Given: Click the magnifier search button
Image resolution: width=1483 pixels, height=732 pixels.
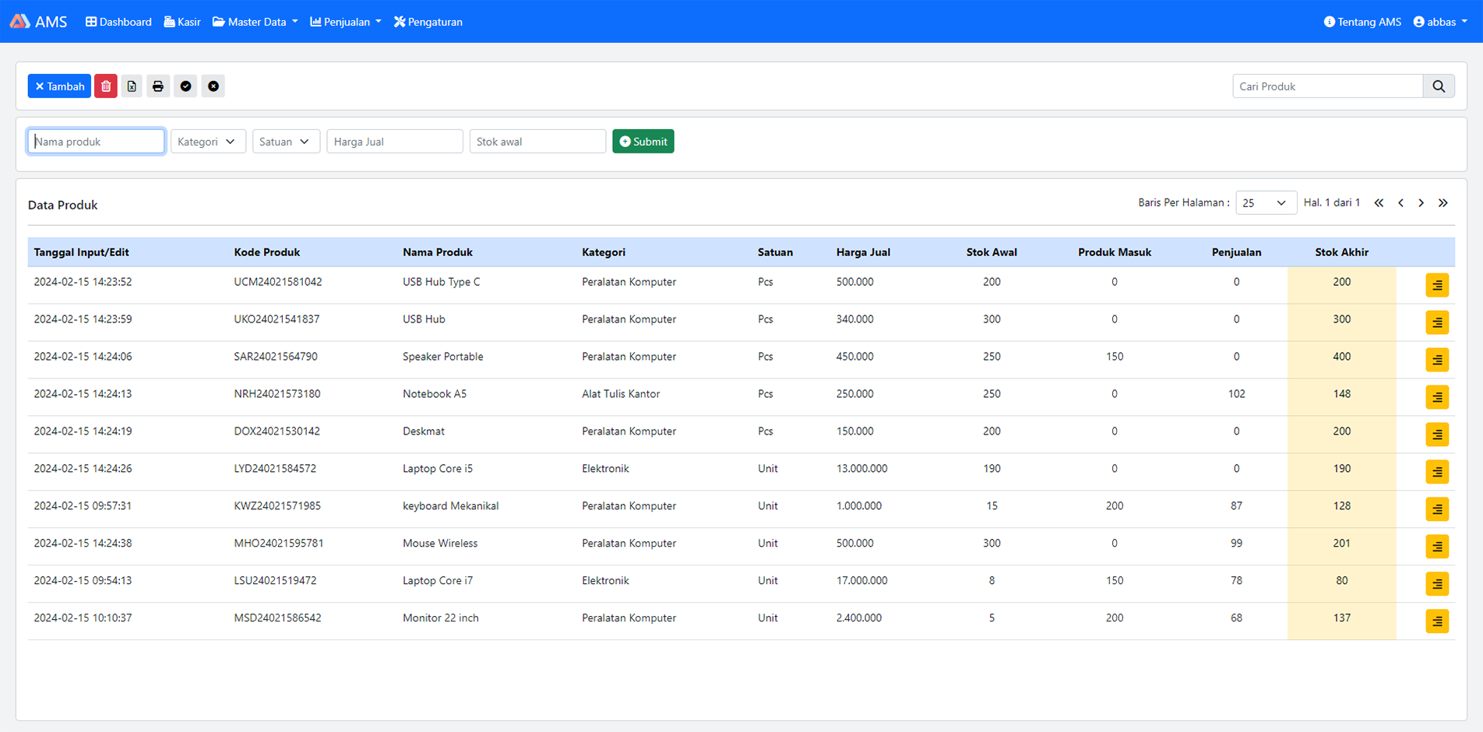Looking at the screenshot, I should click(1439, 86).
